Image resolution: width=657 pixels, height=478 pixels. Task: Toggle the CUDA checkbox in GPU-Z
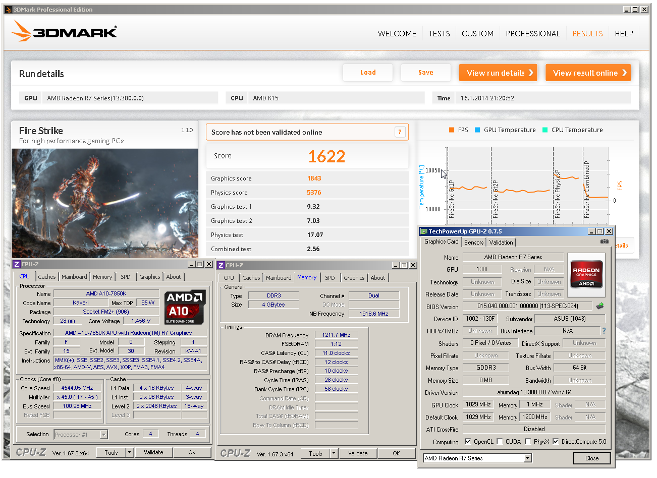click(x=500, y=441)
